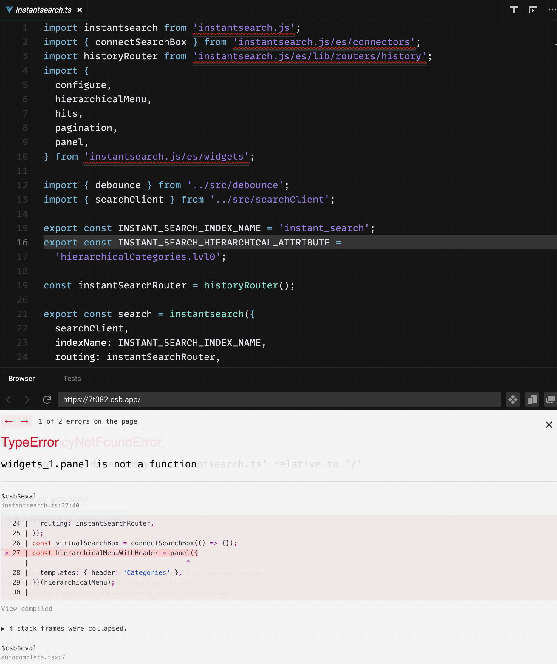Close the instantsearch.ts editor tab

[79, 10]
